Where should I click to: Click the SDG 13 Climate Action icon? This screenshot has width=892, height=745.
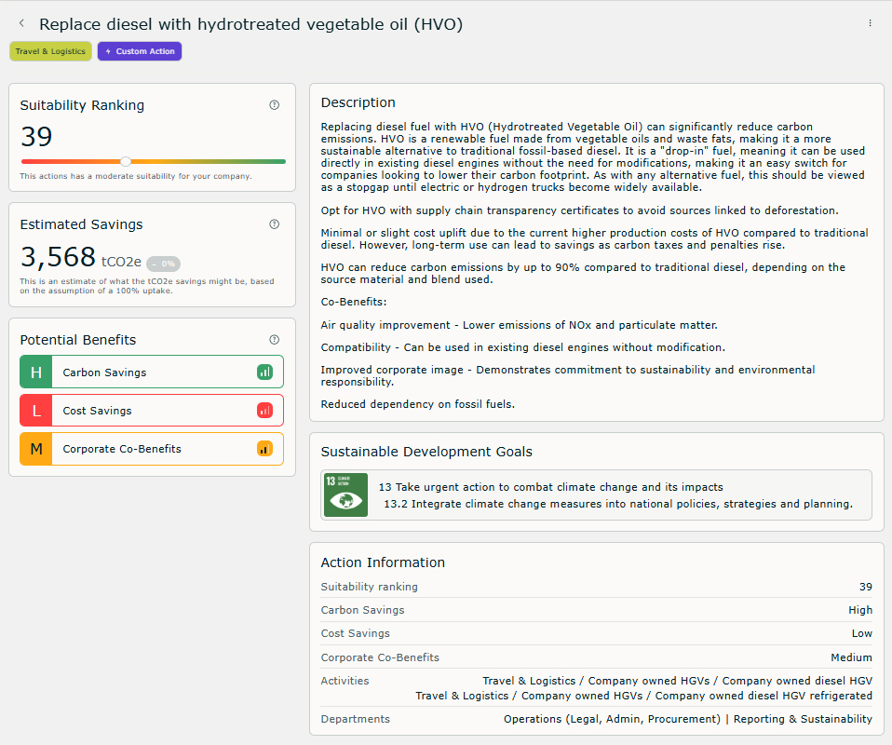point(345,494)
